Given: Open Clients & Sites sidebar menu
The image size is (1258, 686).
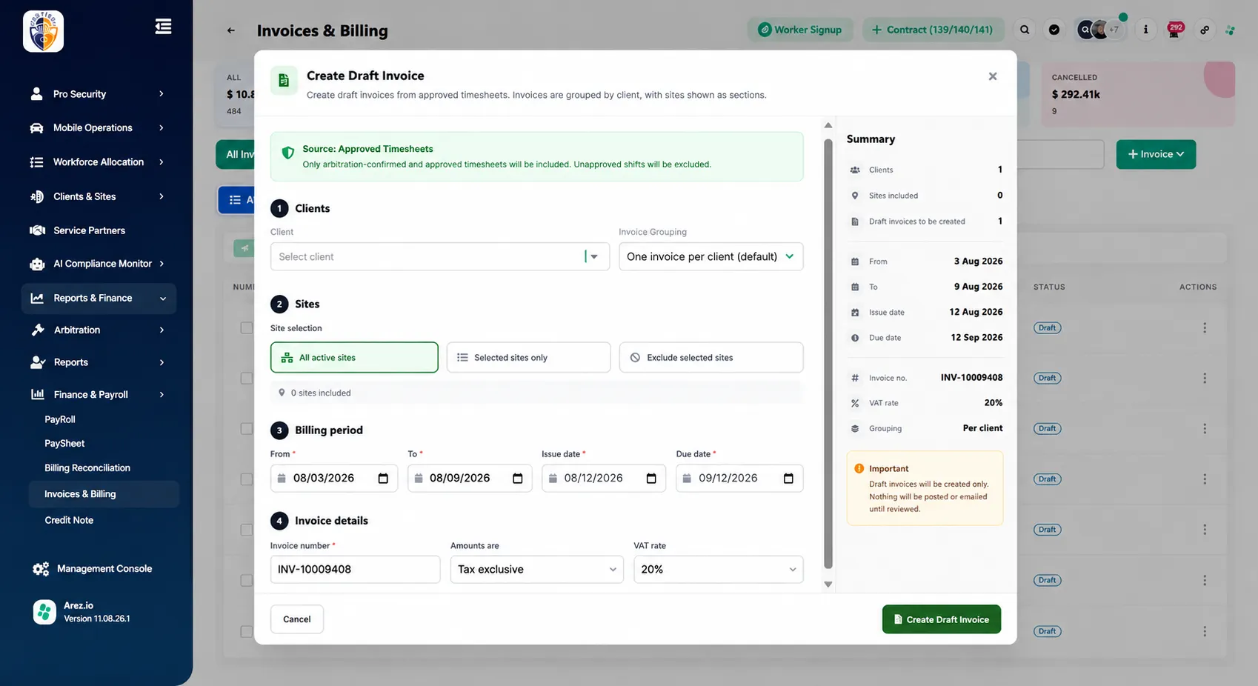Looking at the screenshot, I should pos(99,196).
